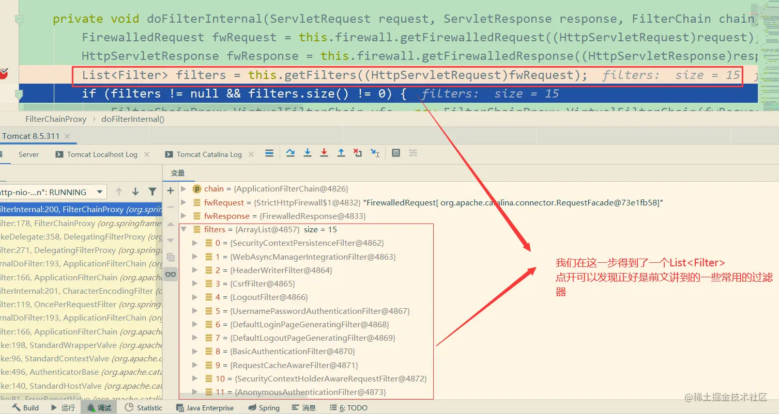Image resolution: width=779 pixels, height=414 pixels.
Task: Move watch up in variables sidebar
Action: (171, 225)
